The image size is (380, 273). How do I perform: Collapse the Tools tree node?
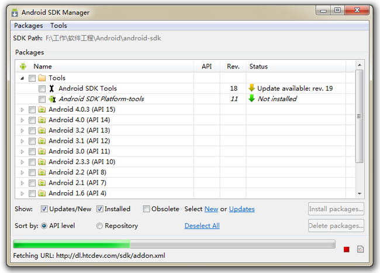click(22, 78)
